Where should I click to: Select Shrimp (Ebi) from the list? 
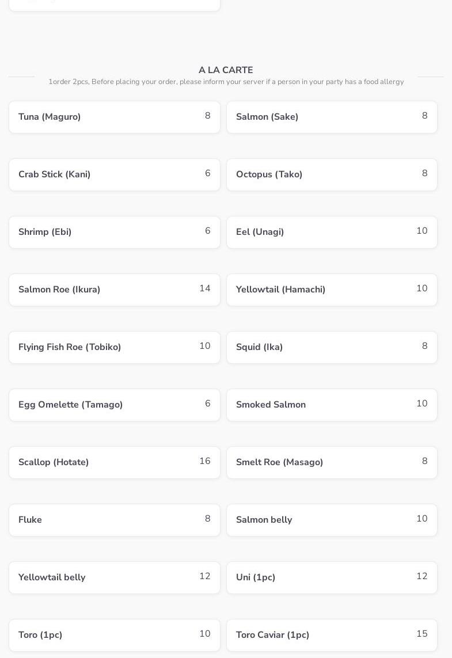tap(114, 232)
